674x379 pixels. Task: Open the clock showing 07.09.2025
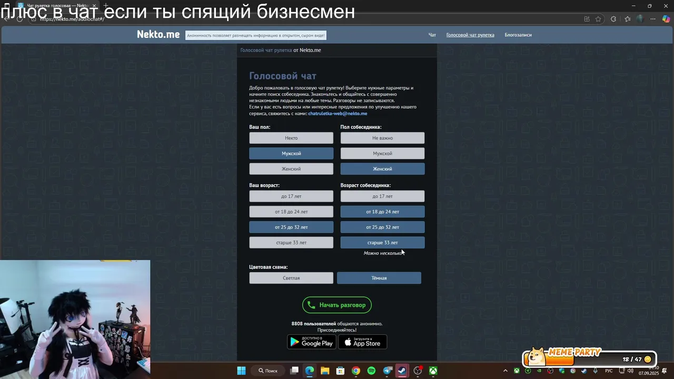pyautogui.click(x=649, y=371)
